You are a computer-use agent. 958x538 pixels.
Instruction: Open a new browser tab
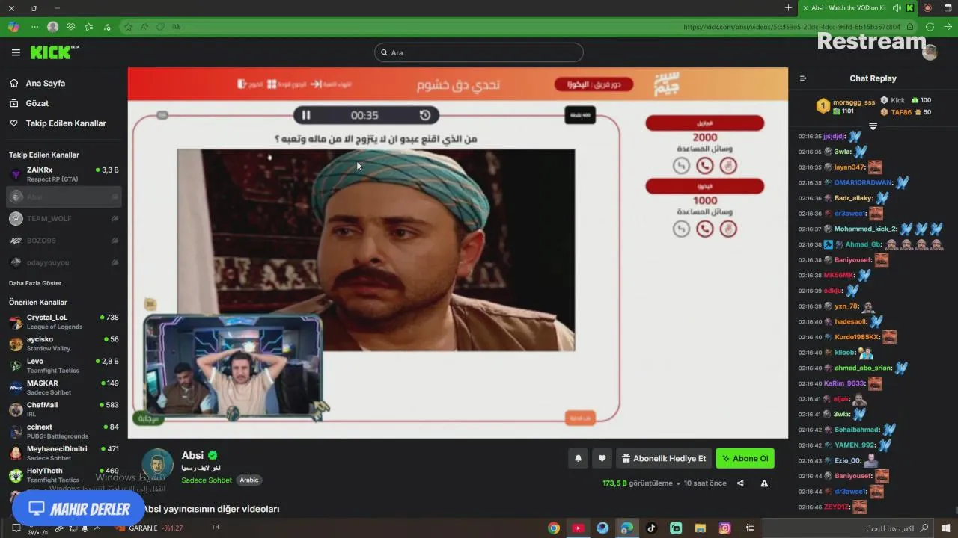pyautogui.click(x=788, y=8)
